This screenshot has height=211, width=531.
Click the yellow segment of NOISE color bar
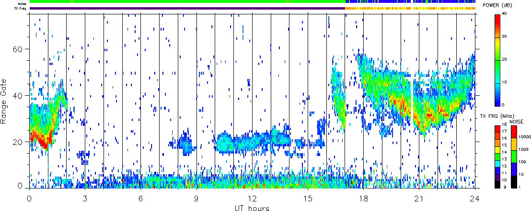point(514,144)
